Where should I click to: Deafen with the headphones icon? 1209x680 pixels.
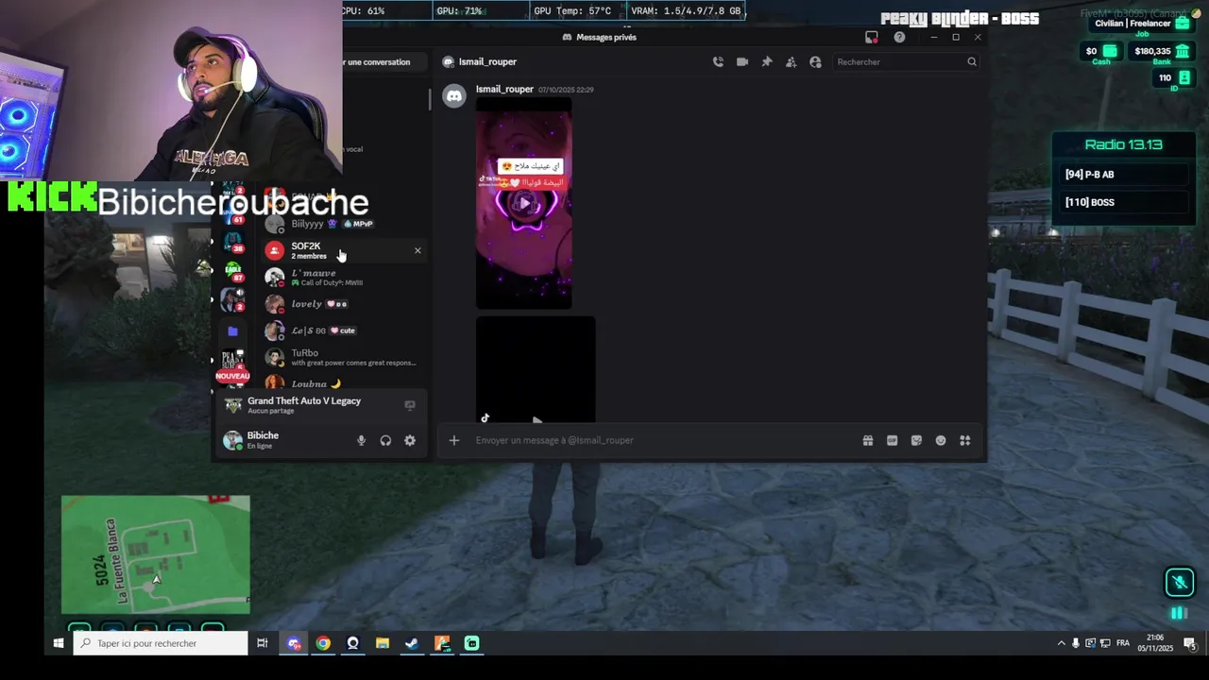pyautogui.click(x=385, y=440)
